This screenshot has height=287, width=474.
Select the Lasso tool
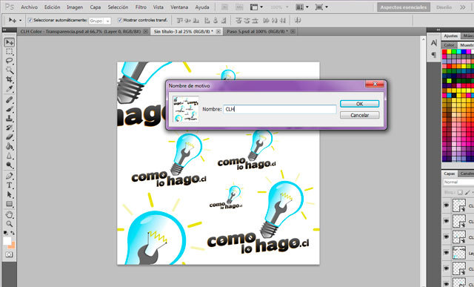pos(10,61)
